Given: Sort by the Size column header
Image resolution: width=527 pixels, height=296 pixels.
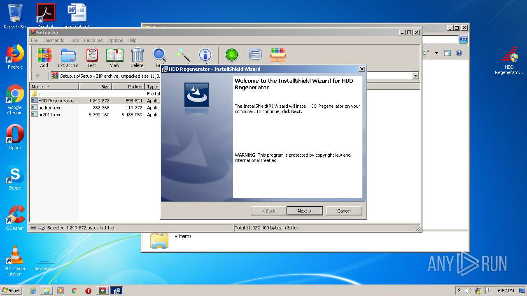Looking at the screenshot, I should click(95, 87).
